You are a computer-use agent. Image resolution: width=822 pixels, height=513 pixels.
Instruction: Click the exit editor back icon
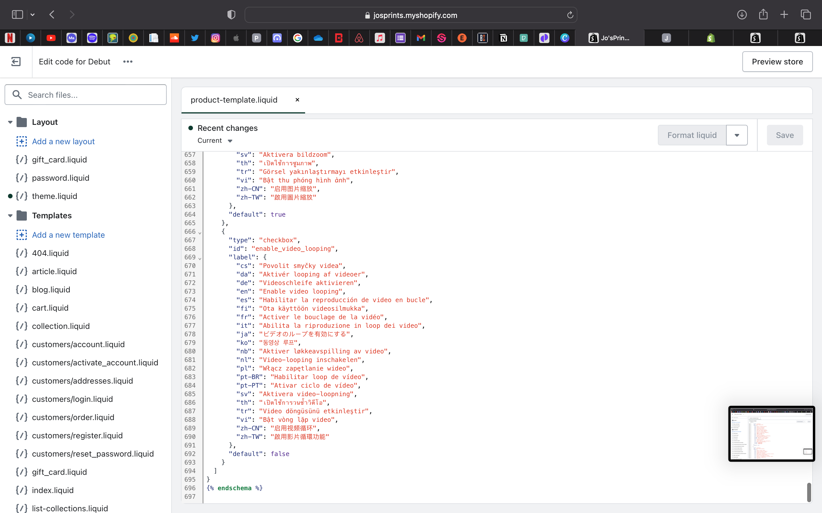pos(16,61)
